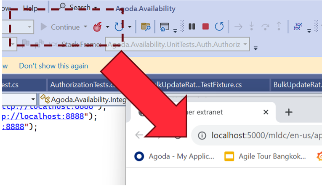This screenshot has width=322, height=187.
Task: Expand the Continue button dropdown arrow
Action: [x=85, y=27]
